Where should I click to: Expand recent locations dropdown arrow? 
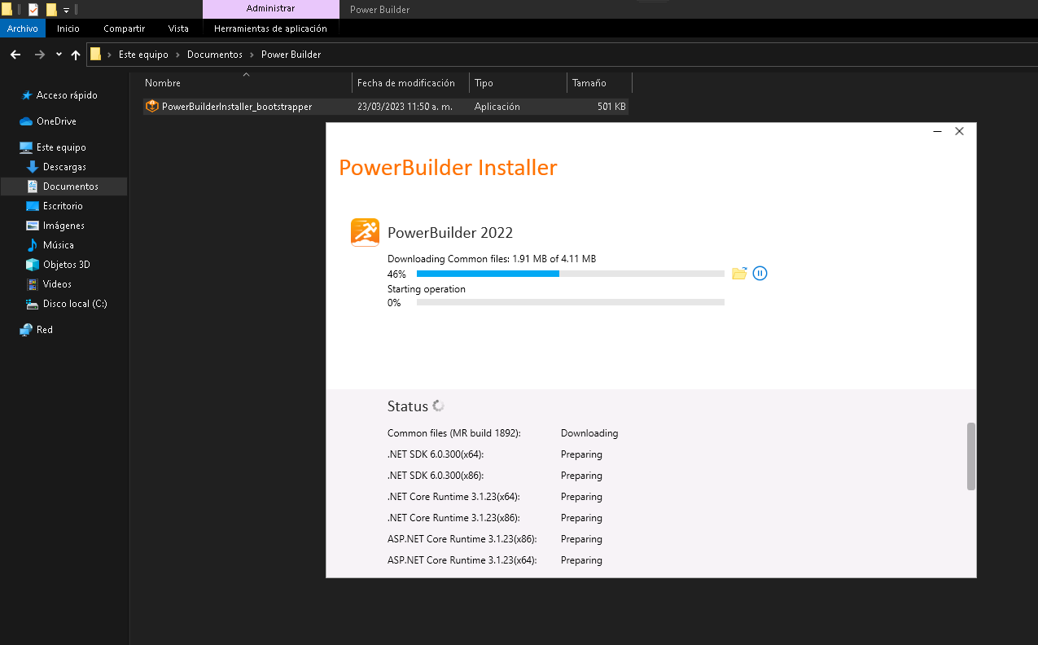click(x=59, y=55)
